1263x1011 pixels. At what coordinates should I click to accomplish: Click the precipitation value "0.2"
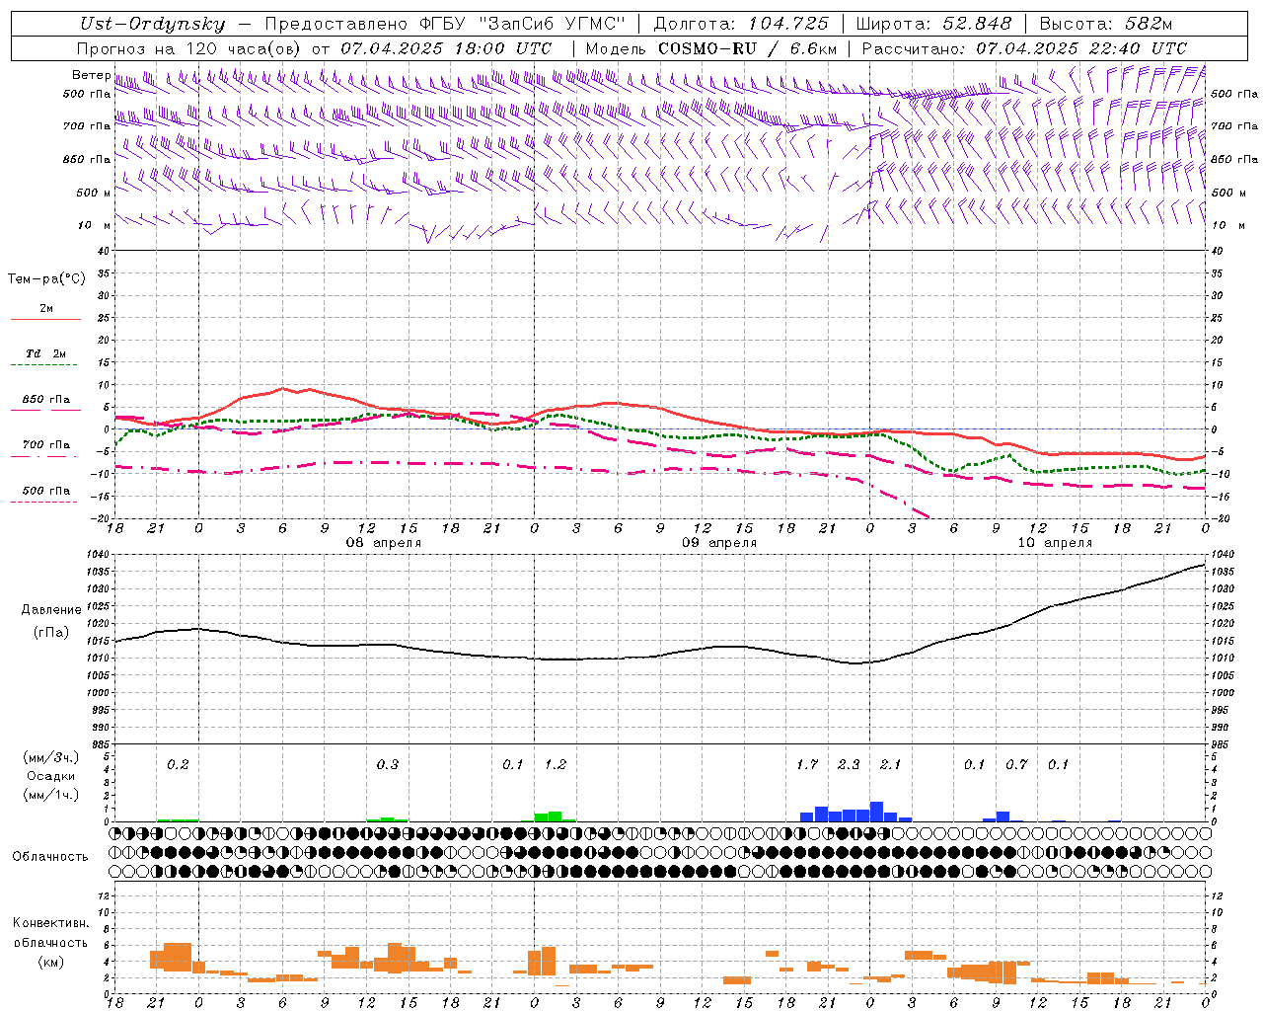(x=178, y=764)
